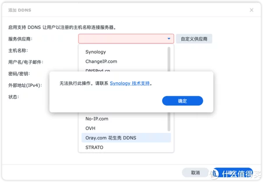Click the 服务供应商 label
The height and width of the screenshot is (182, 263).
pos(20,39)
